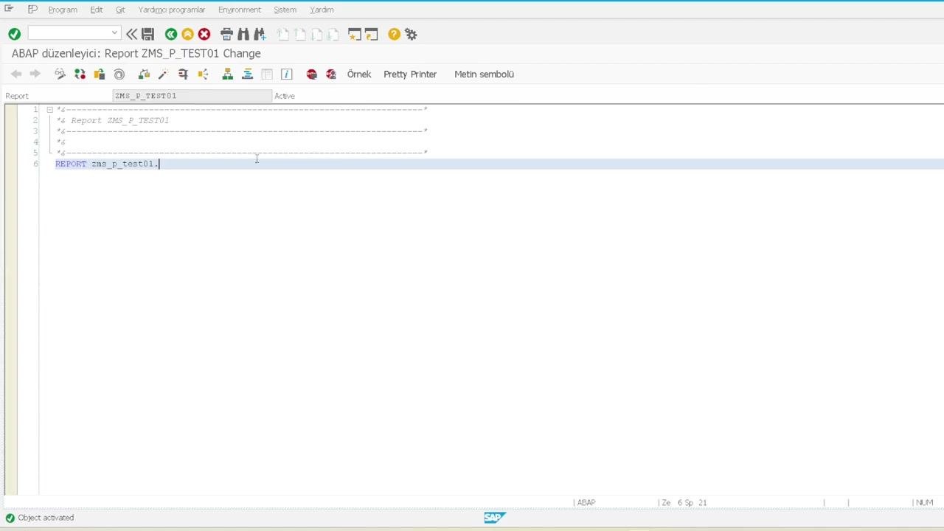Open the Environment menu
Image resolution: width=944 pixels, height=531 pixels.
pyautogui.click(x=240, y=10)
